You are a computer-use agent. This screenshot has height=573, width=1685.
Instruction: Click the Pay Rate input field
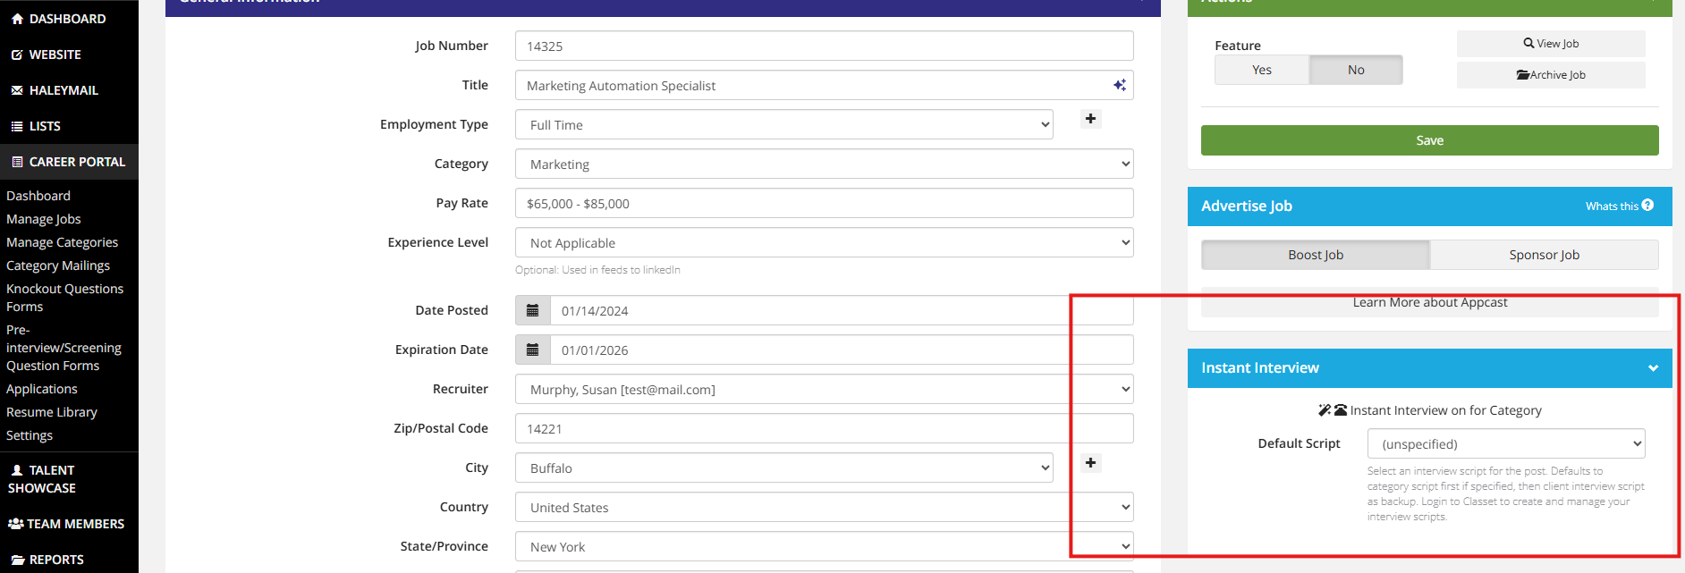coord(824,204)
